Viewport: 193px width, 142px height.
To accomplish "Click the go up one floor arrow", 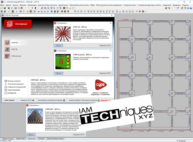I will (x=32, y=8).
